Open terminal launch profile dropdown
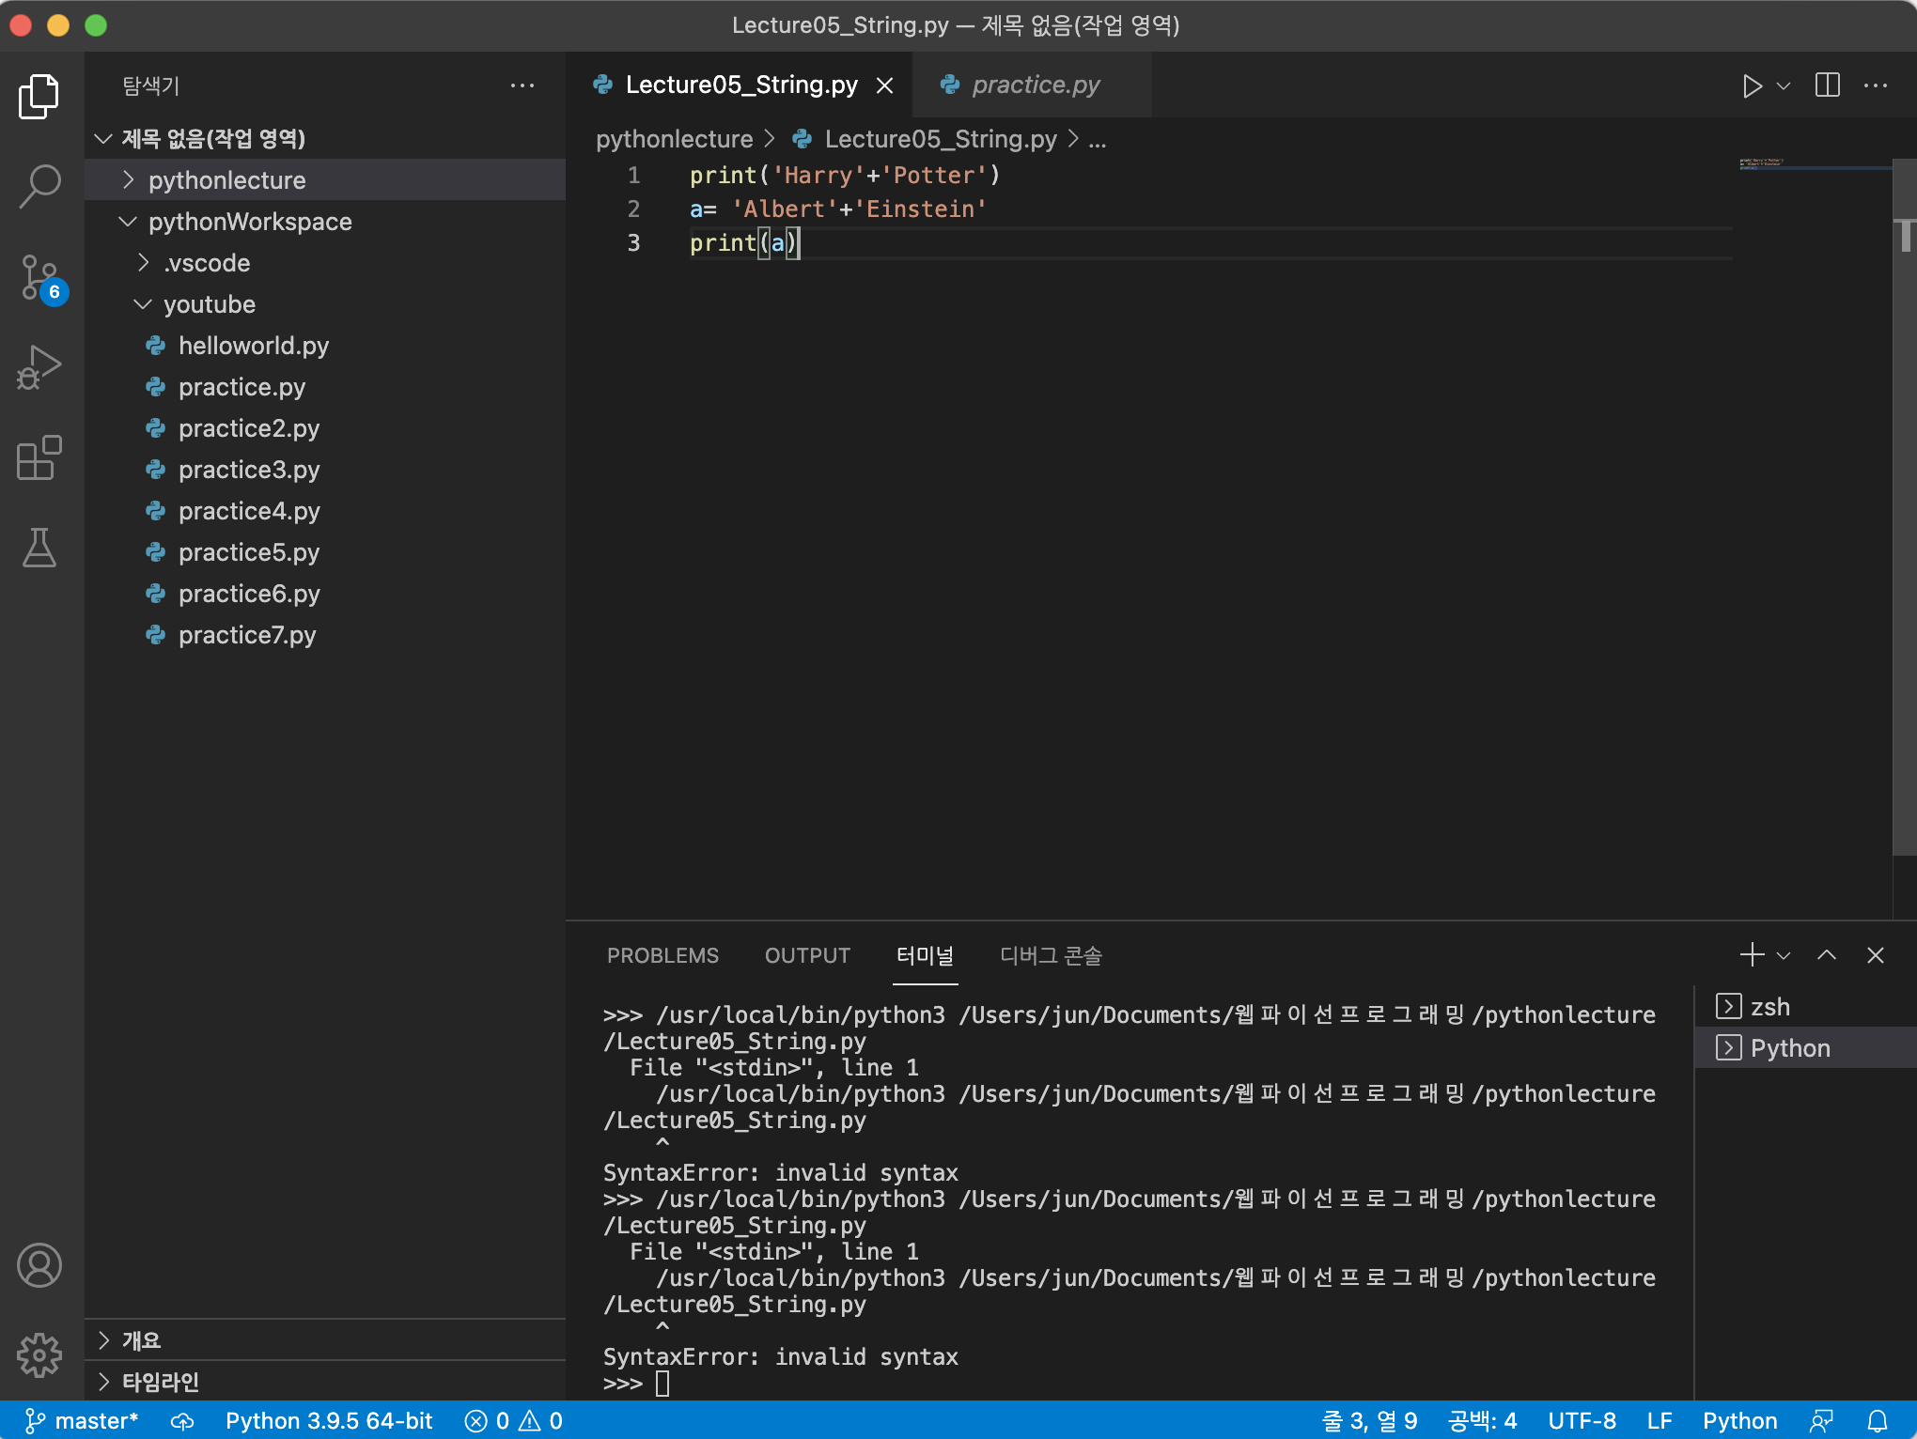This screenshot has height=1439, width=1917. [1784, 956]
